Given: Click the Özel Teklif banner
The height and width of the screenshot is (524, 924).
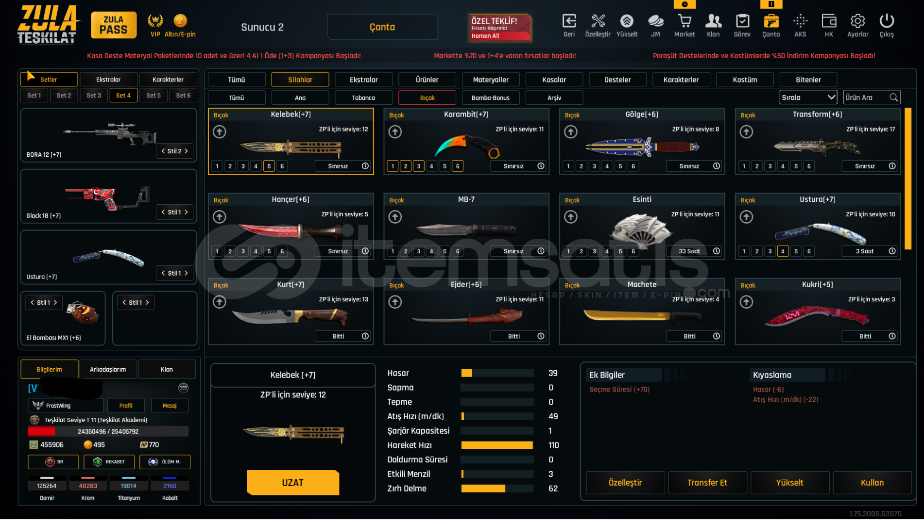Looking at the screenshot, I should 499,27.
